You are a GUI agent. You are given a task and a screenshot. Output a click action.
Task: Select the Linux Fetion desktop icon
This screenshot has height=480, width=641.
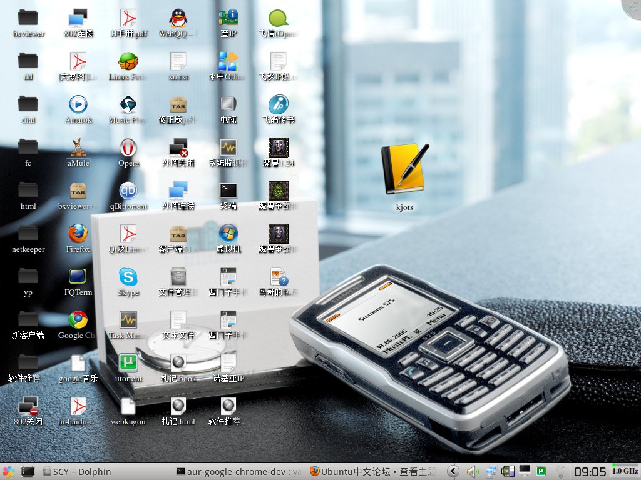[128, 62]
